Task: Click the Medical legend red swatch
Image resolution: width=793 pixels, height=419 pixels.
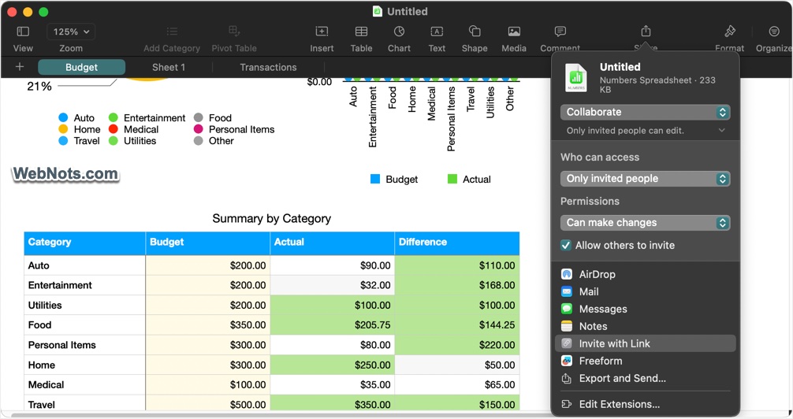Action: (x=114, y=129)
